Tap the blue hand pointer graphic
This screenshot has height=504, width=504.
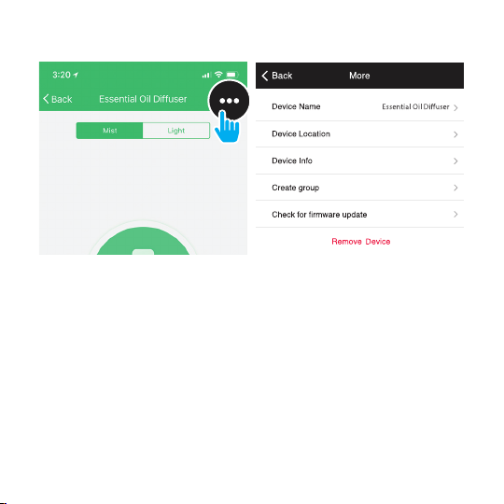227,127
